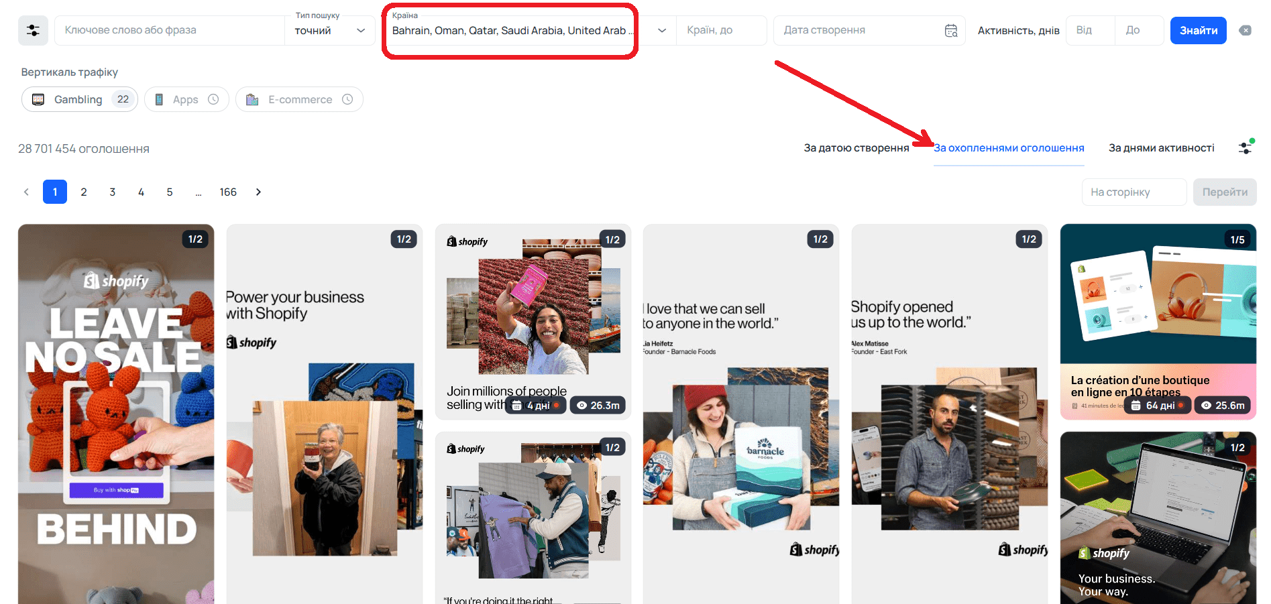The height and width of the screenshot is (604, 1271).
Task: Click the '64 дні' activity badge
Action: pos(1158,406)
